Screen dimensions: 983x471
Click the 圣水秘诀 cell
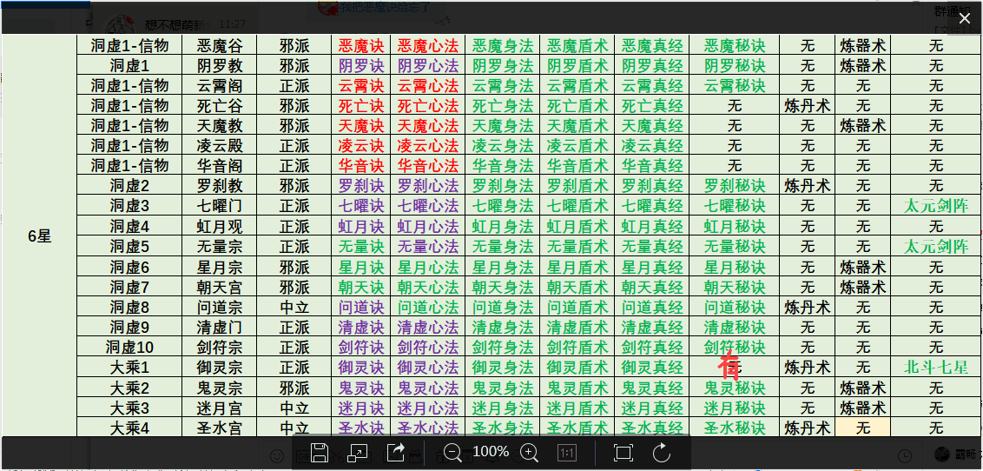tap(735, 427)
